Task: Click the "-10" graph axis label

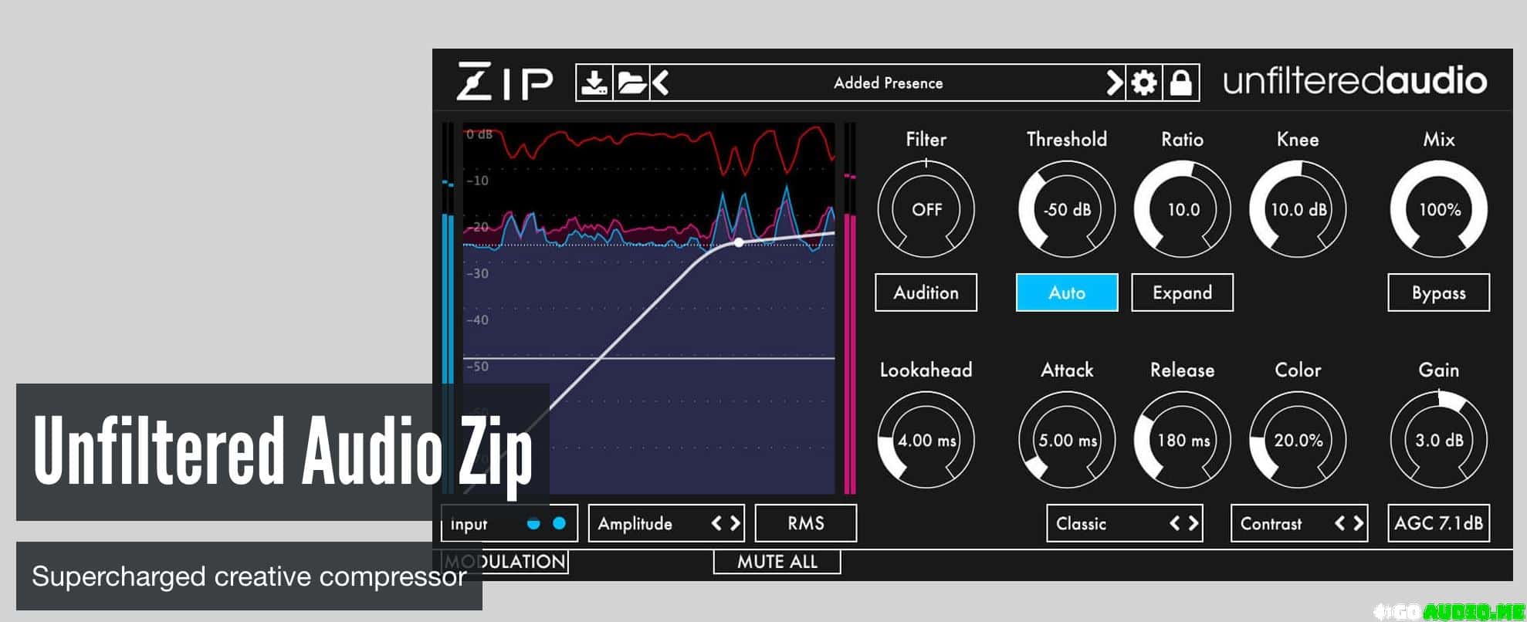Action: [477, 181]
